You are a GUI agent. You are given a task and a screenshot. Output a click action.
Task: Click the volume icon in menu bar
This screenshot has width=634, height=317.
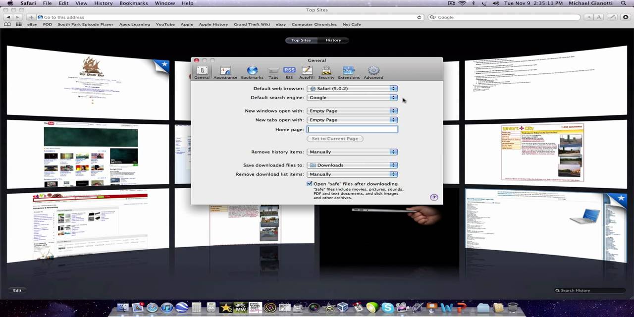tap(496, 3)
